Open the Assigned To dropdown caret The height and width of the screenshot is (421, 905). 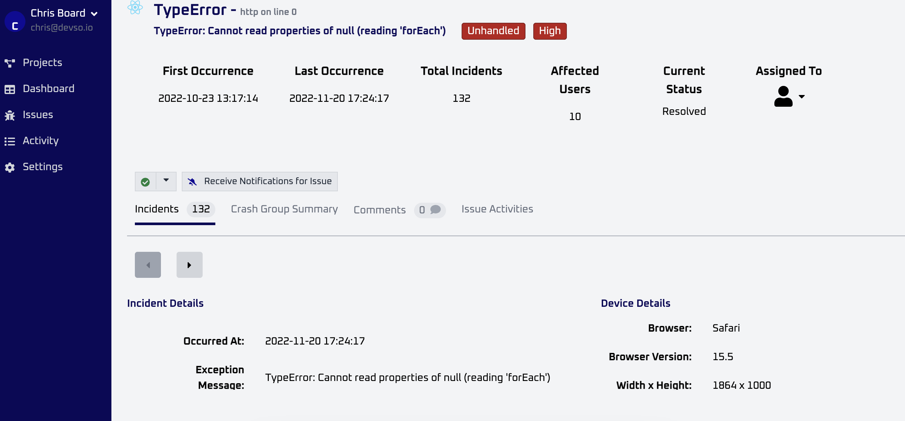(801, 97)
